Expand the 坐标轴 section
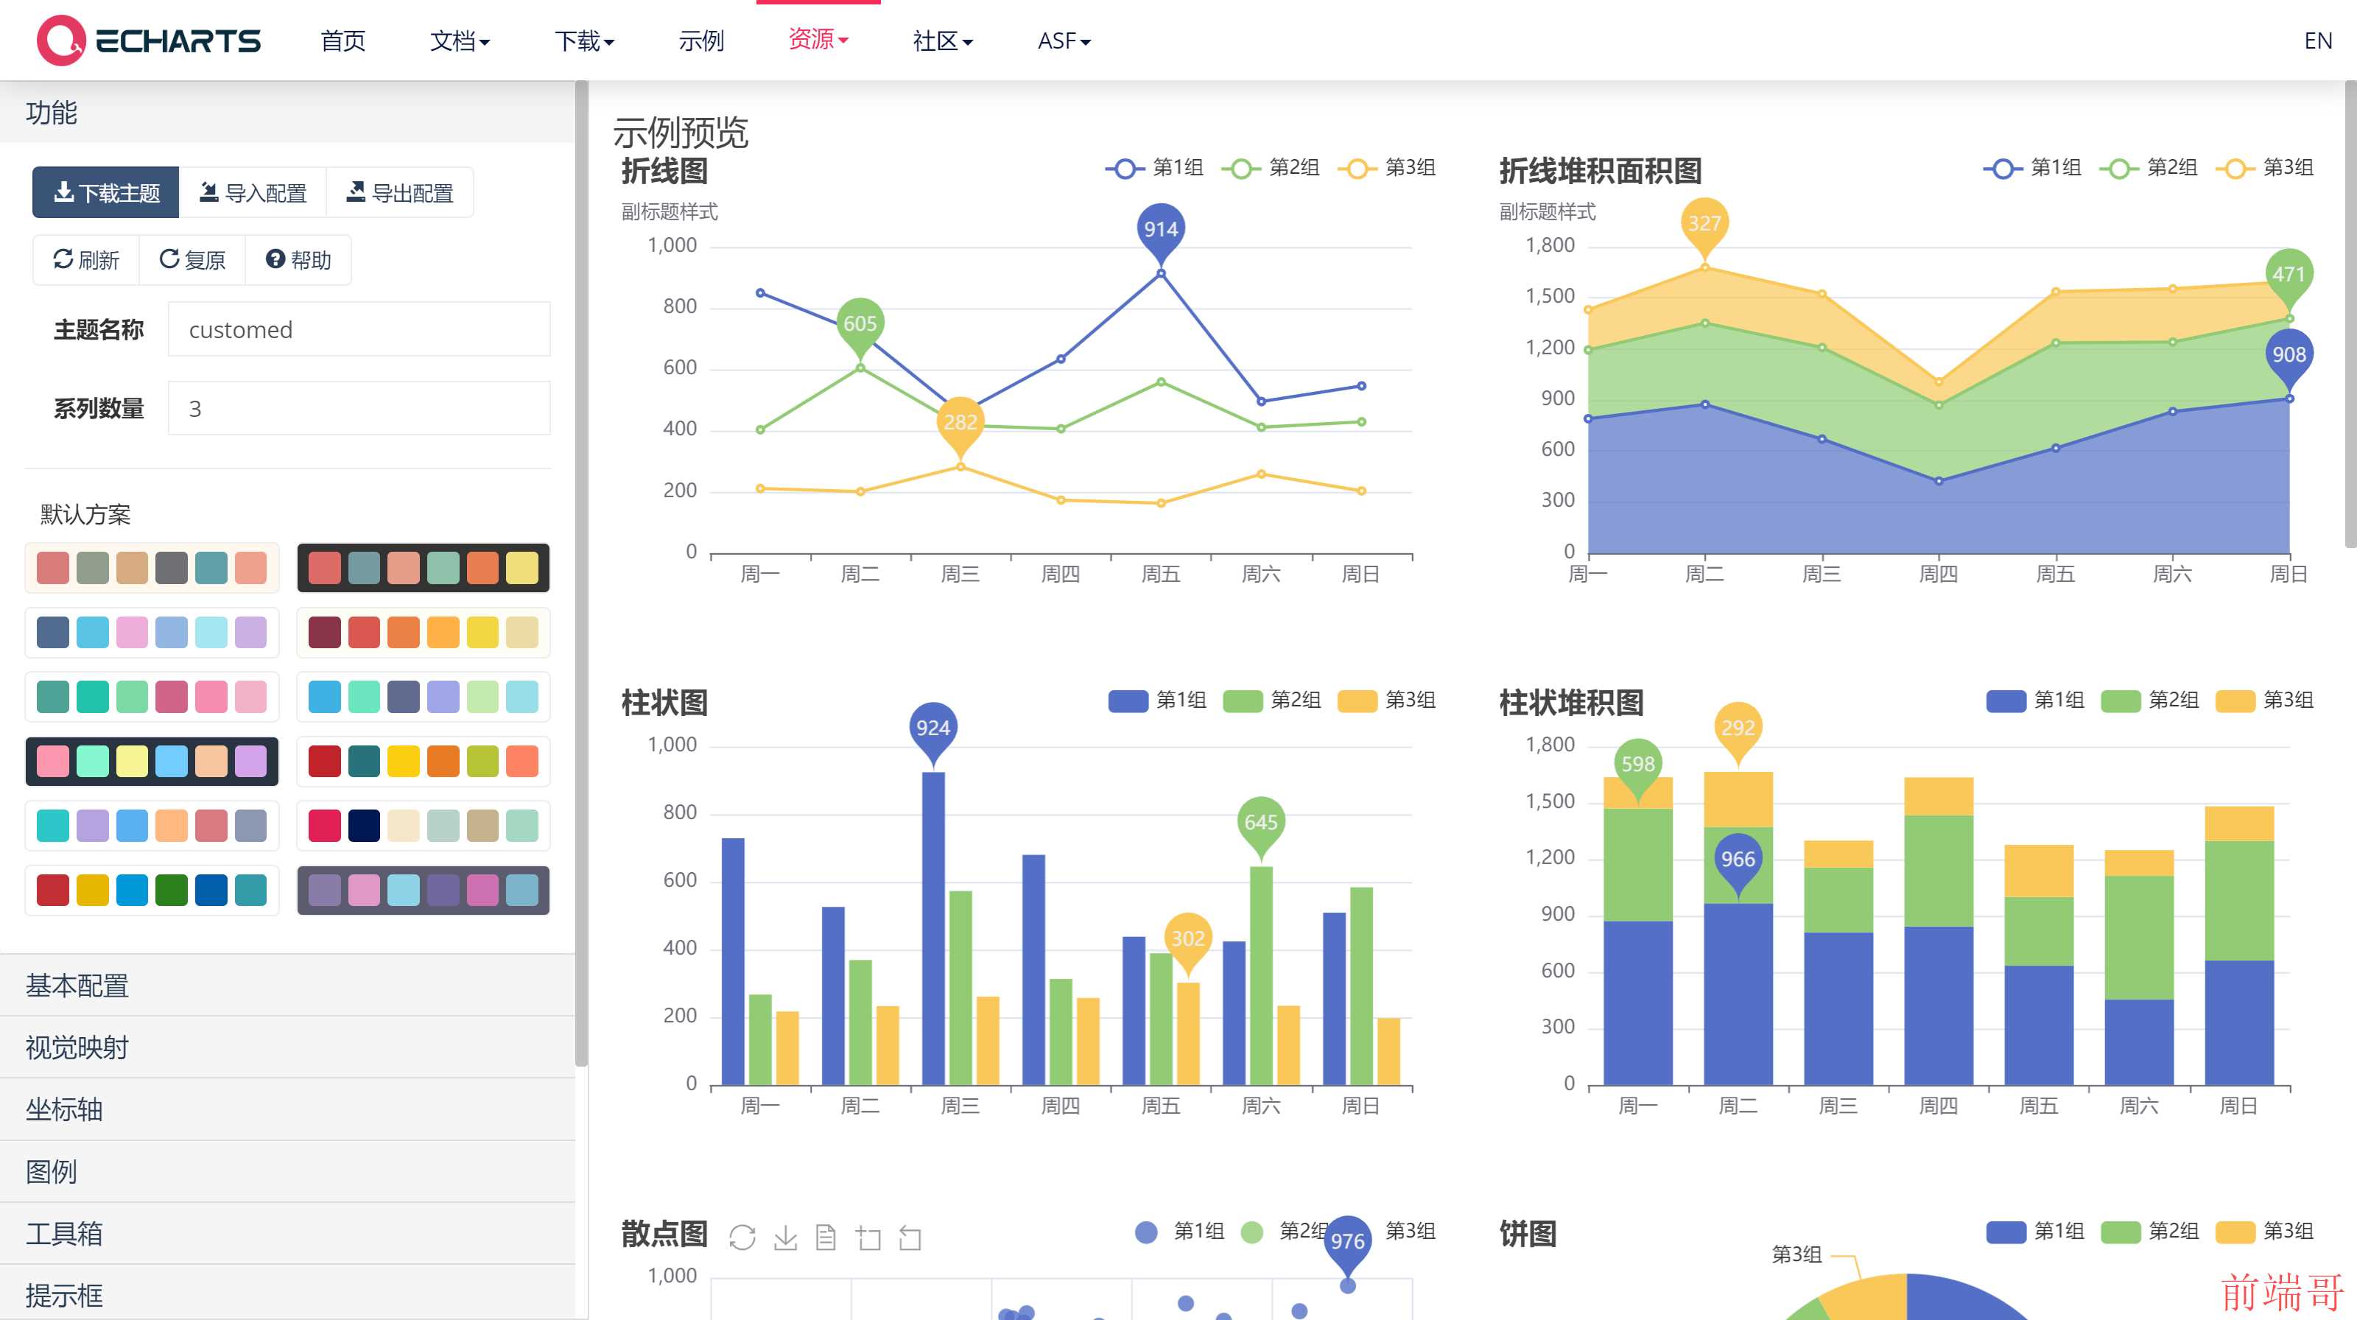Viewport: 2357px width, 1320px height. coord(287,1109)
